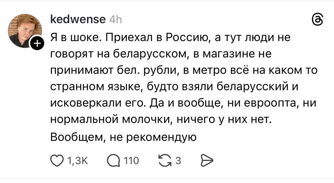Click the closing line "Вообщем, не рекомендую"
The width and height of the screenshot is (334, 183).
tap(123, 136)
